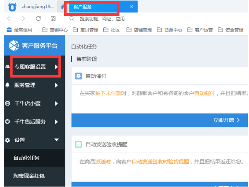Screen dimensions: 249x187
Task: Click the 自动发送验收提醒 checkmark icon
Action: click(x=79, y=144)
